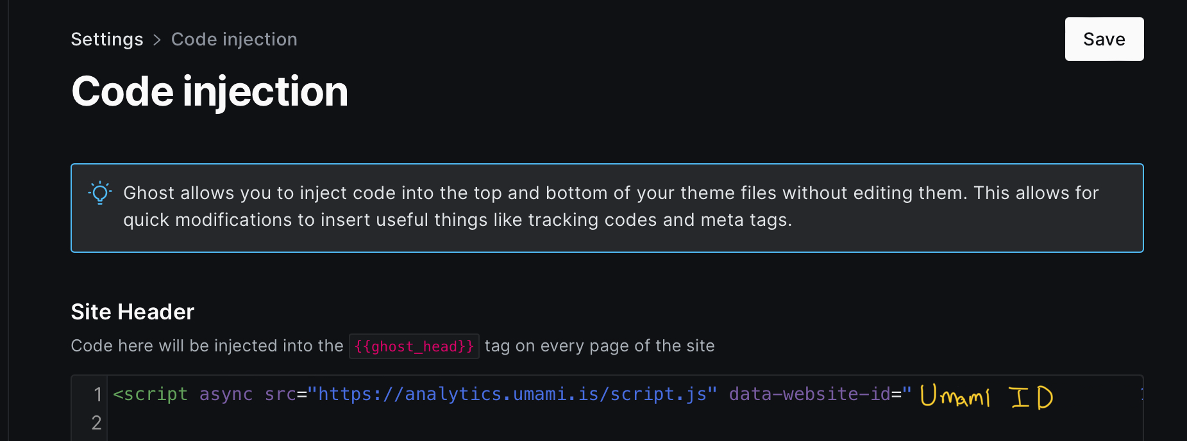Click line number 2 in the code editor
The height and width of the screenshot is (441, 1187).
pyautogui.click(x=96, y=422)
